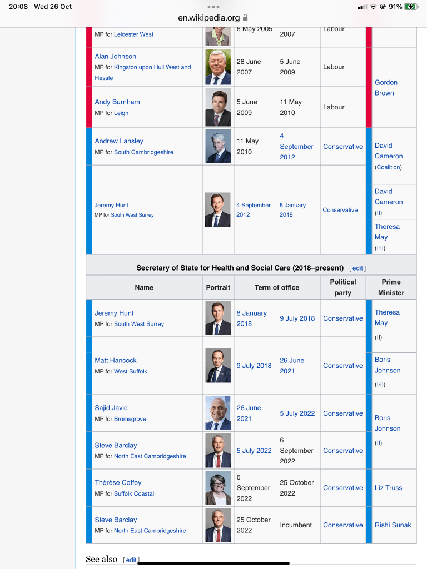Image resolution: width=427 pixels, height=569 pixels.
Task: Open Andy Burnham's portrait image
Action: pyautogui.click(x=218, y=107)
